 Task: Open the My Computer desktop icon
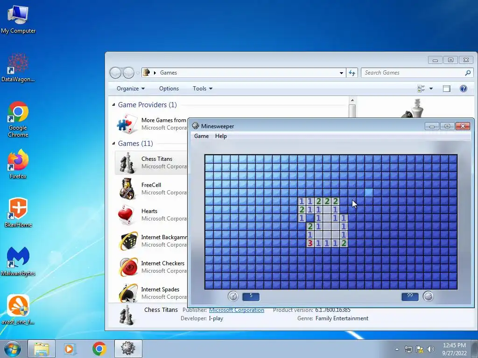click(x=18, y=15)
